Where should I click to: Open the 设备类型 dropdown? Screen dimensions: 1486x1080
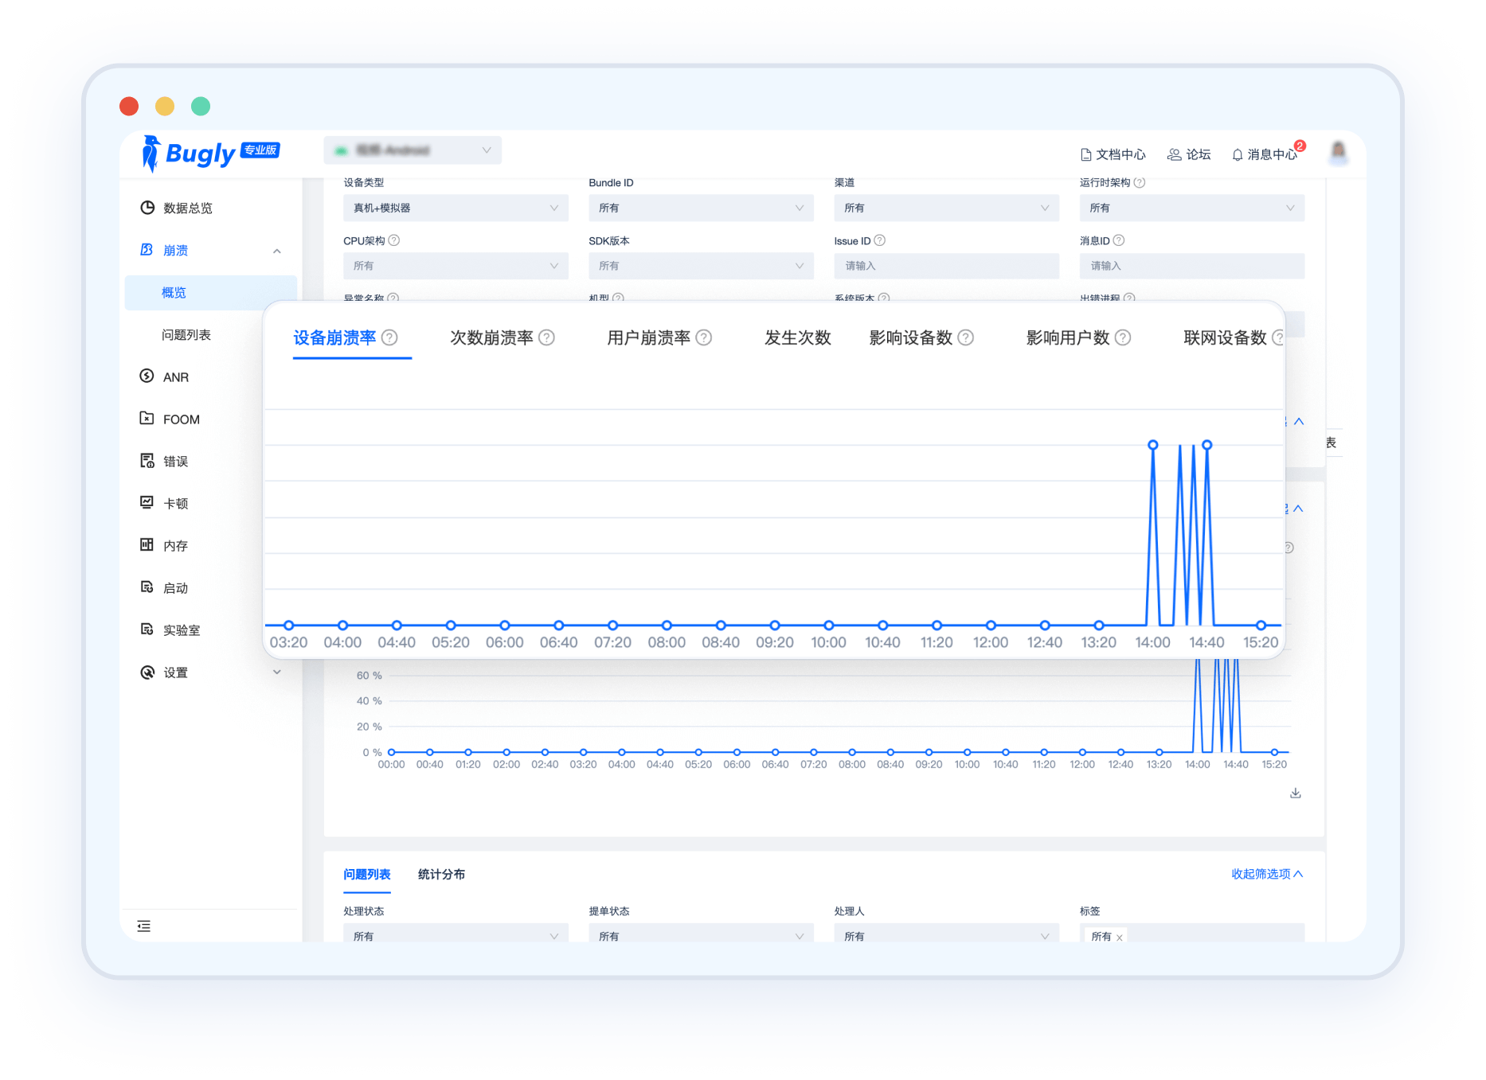tap(456, 208)
